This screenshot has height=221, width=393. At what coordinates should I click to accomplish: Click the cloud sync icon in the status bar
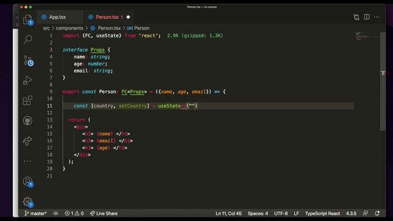click(56, 214)
